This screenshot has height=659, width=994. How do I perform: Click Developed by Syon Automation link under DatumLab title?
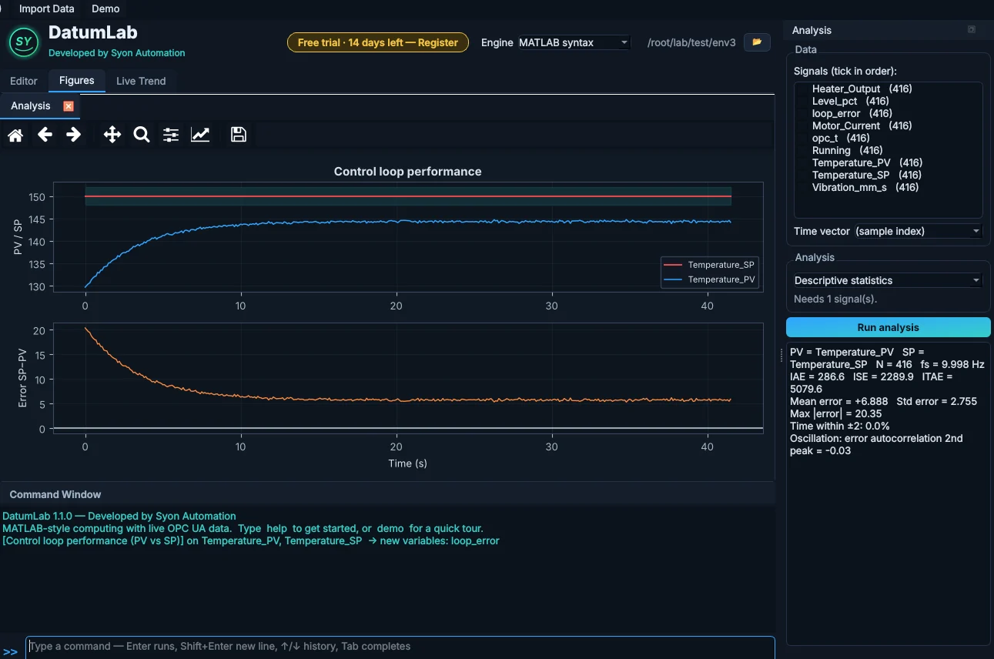[x=117, y=53]
